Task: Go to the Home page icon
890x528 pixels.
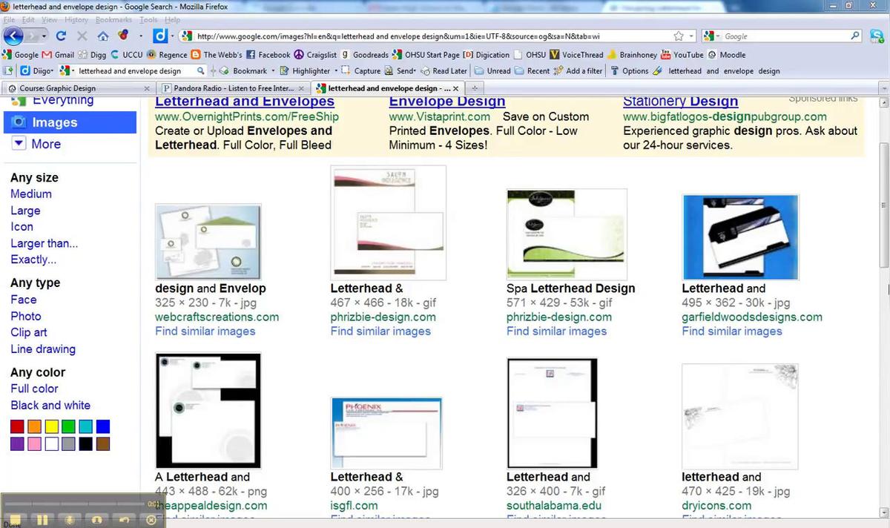Action: (103, 36)
